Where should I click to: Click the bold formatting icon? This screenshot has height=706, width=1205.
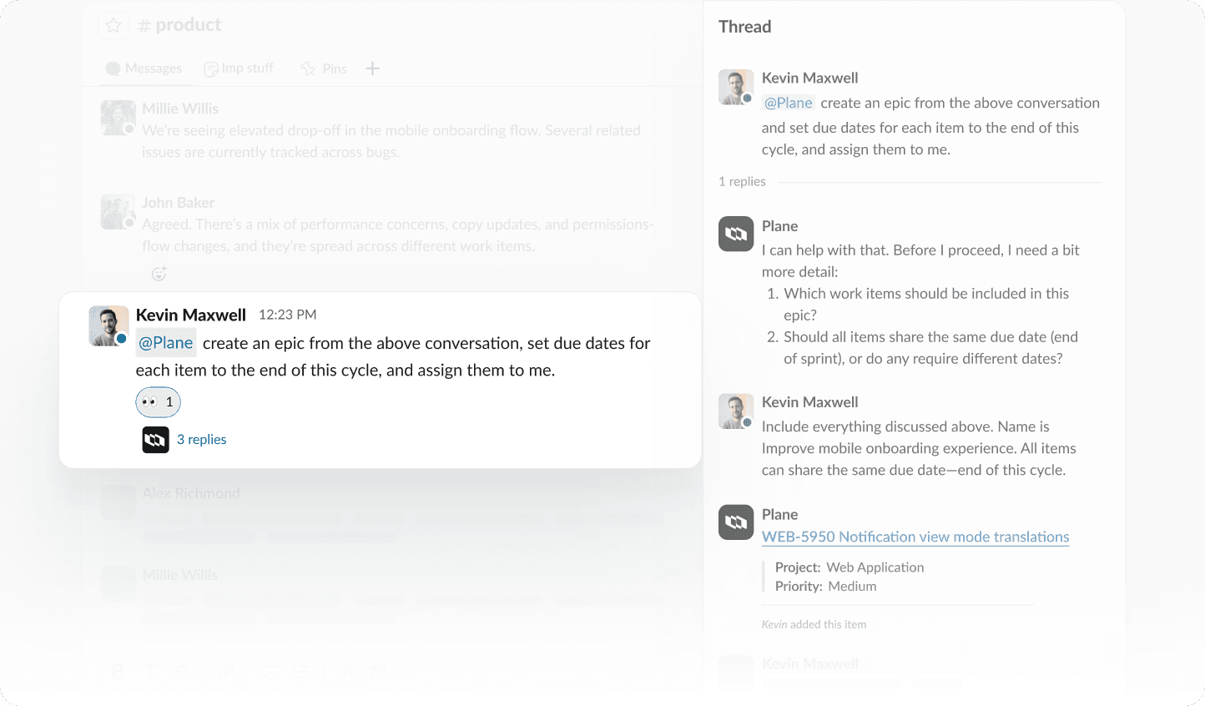118,670
